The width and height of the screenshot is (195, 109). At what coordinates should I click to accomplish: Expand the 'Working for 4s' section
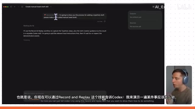pos(29,26)
